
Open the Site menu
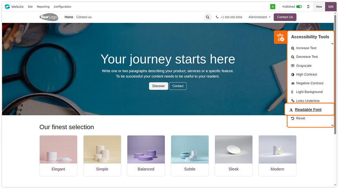click(30, 7)
